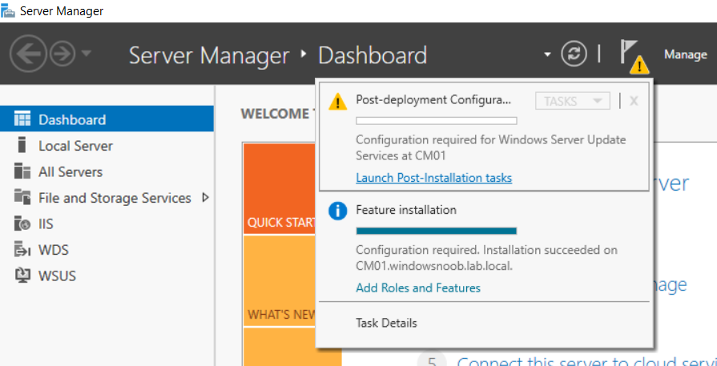Click the Local Server icon
Image resolution: width=717 pixels, height=366 pixels.
[x=21, y=144]
